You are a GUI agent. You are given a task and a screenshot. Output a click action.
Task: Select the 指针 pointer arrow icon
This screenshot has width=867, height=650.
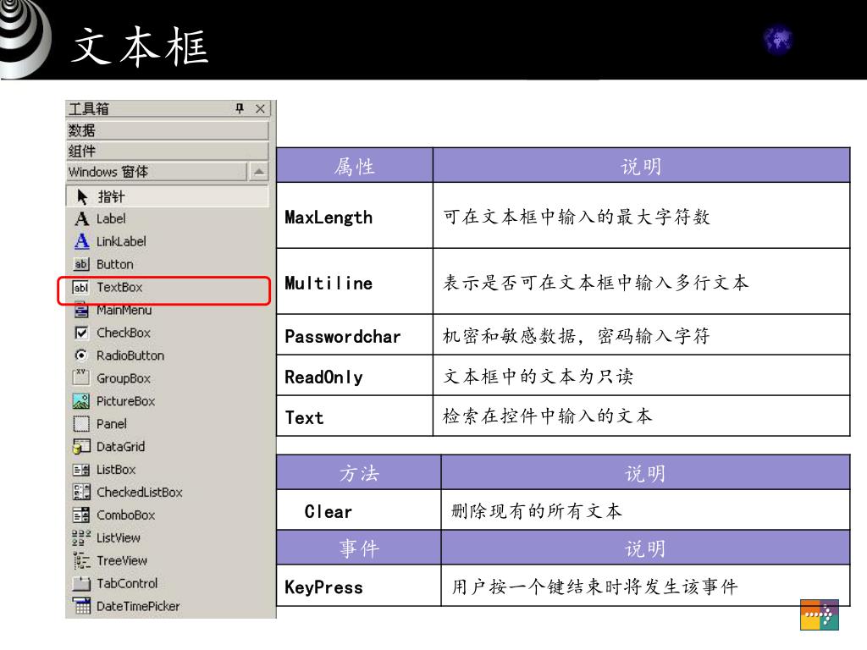82,196
